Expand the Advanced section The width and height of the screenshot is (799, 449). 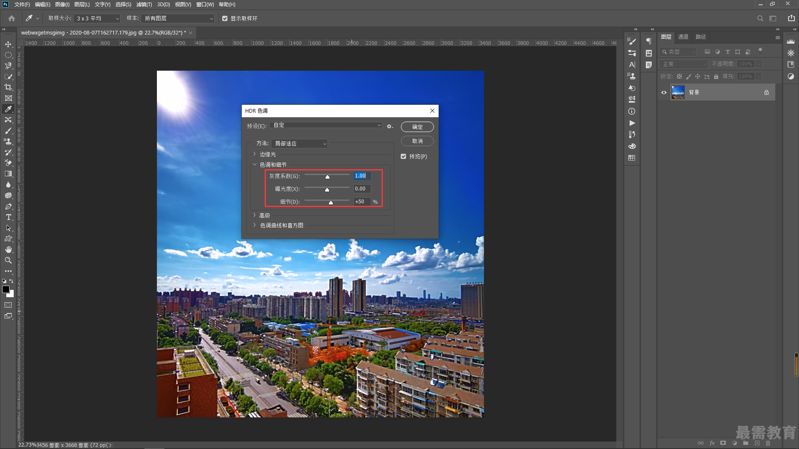(255, 215)
